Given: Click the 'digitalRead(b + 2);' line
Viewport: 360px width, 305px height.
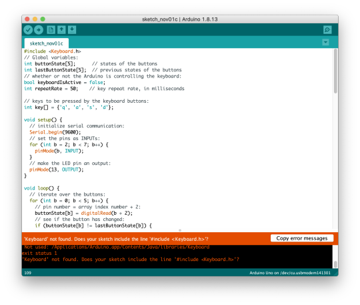Looking at the screenshot, I should (83, 213).
